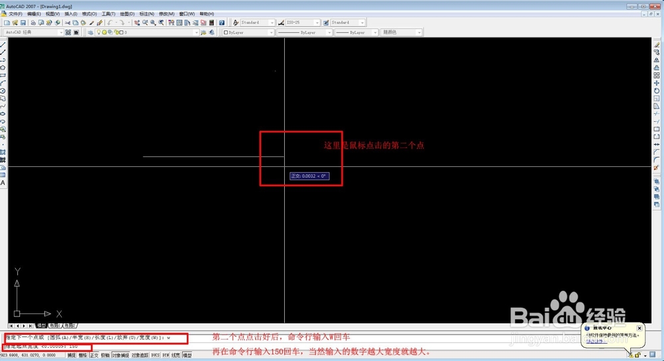The width and height of the screenshot is (664, 361).
Task: Click the Plot (printer) icon
Action: (33, 23)
